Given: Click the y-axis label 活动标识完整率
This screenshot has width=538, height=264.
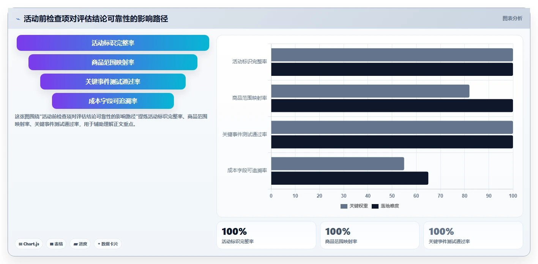Looking at the screenshot, I should click(249, 61).
